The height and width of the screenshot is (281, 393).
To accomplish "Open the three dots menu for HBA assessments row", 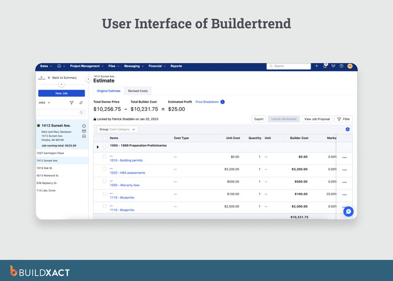I will 344,170.
